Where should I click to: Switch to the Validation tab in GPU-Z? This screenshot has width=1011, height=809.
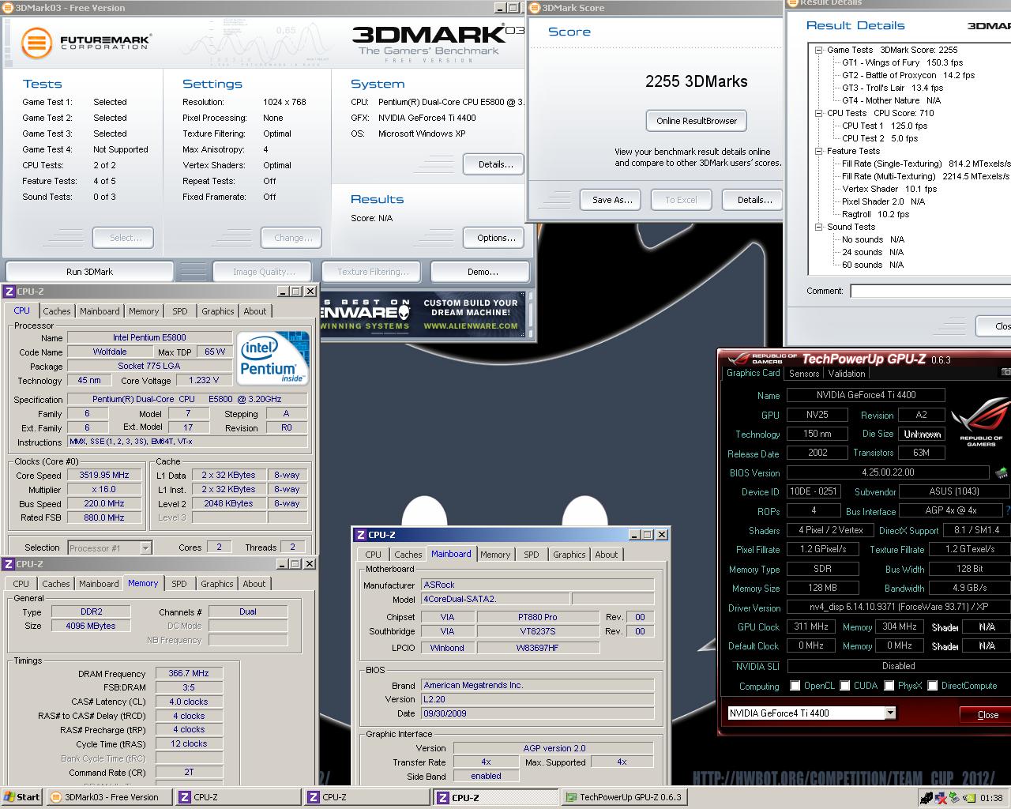tap(847, 374)
